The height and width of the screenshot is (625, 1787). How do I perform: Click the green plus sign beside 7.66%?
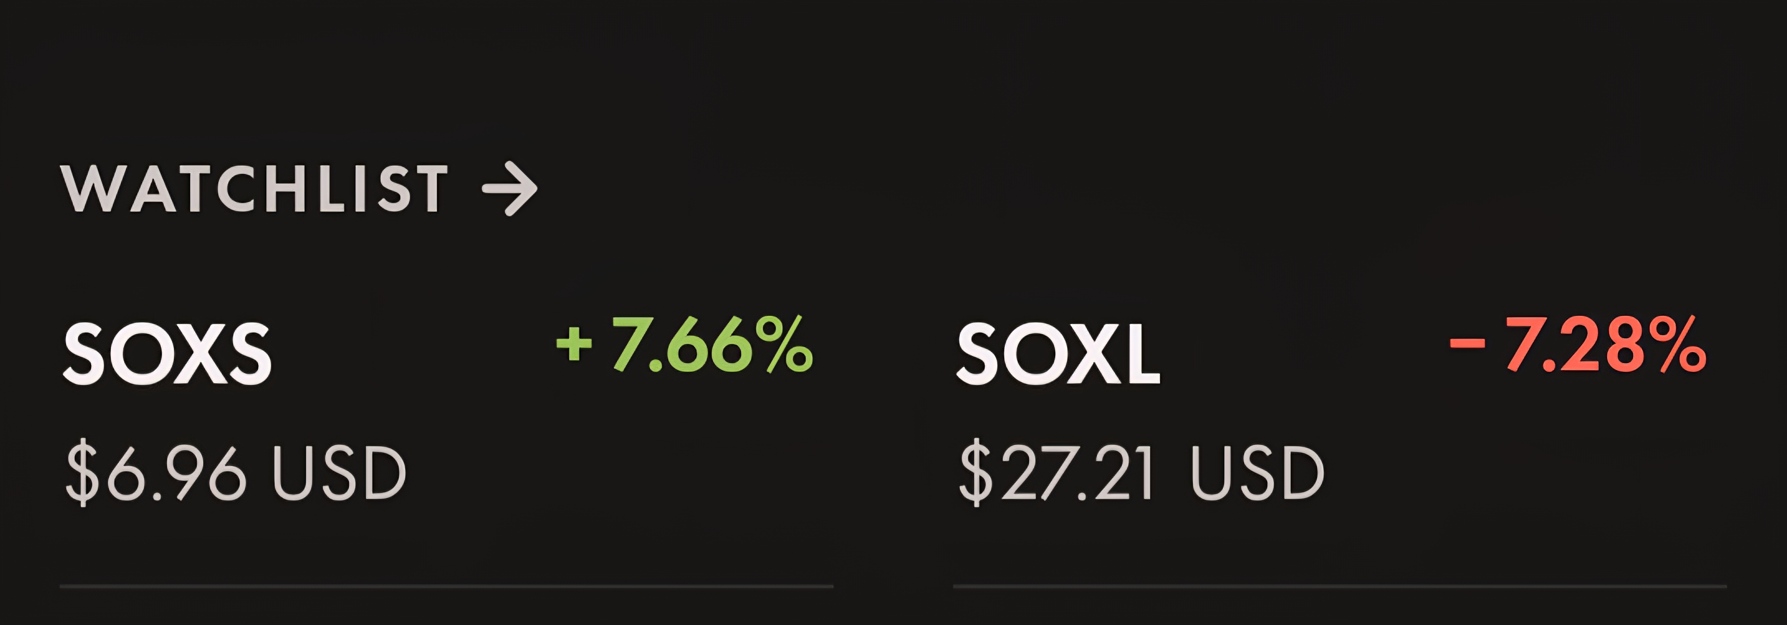[x=575, y=344]
